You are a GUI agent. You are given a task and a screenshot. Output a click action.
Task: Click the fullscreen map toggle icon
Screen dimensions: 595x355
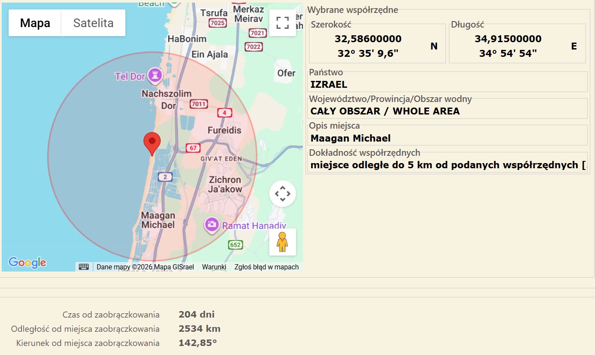pyautogui.click(x=282, y=23)
